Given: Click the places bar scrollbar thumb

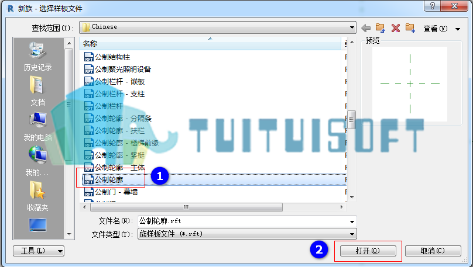Looking at the screenshot, I should click(x=69, y=105).
